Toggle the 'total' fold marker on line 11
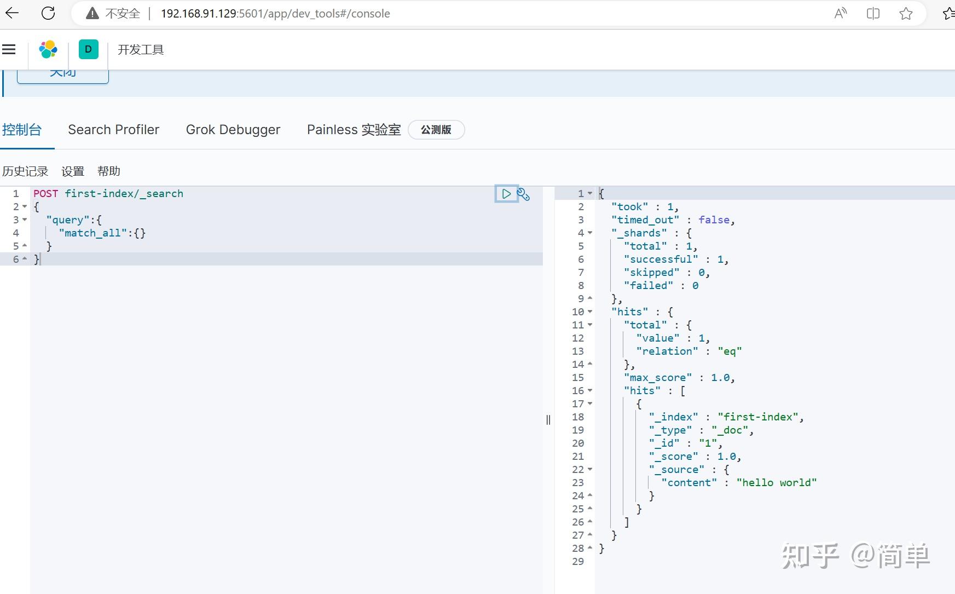Image resolution: width=955 pixels, height=594 pixels. [x=590, y=325]
